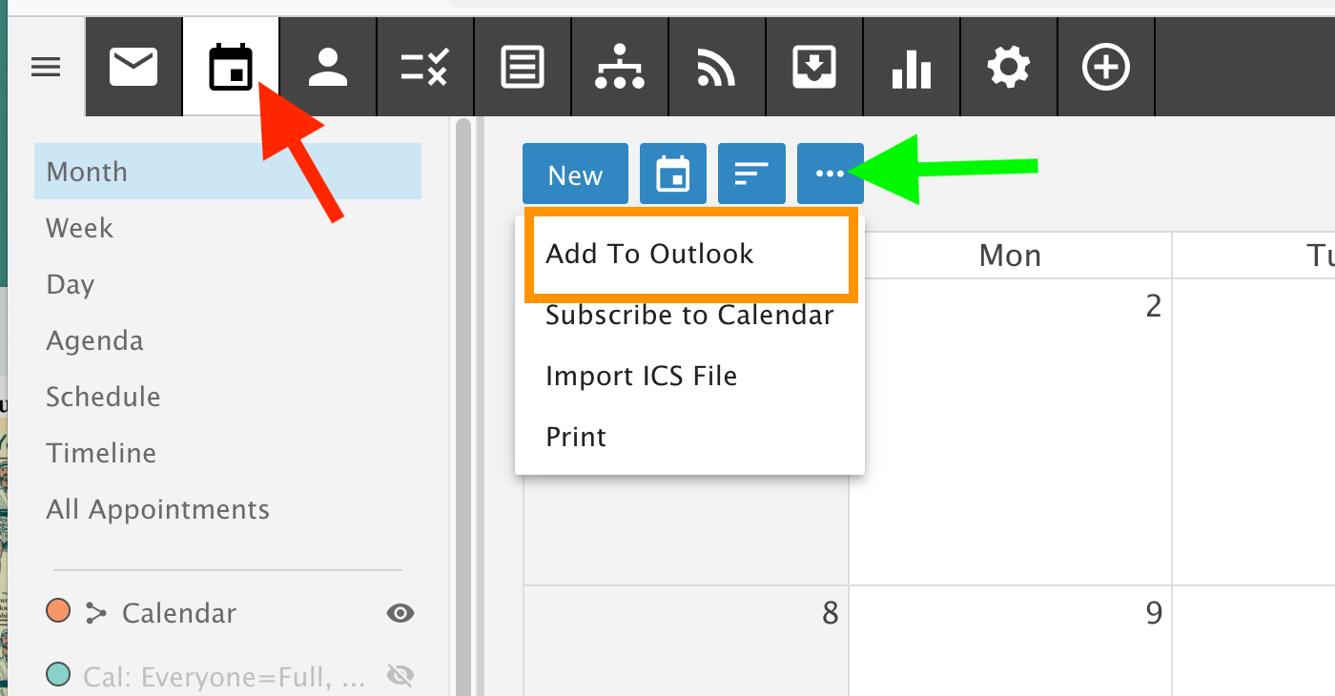Open the Tasks checklist icon

coord(425,69)
